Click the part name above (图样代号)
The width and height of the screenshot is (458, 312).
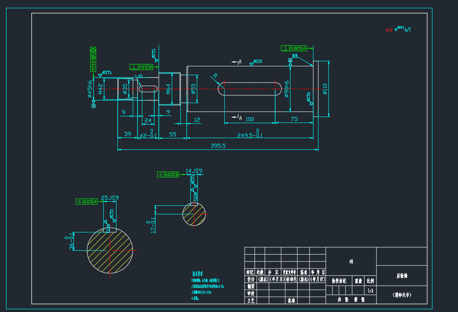402,275
